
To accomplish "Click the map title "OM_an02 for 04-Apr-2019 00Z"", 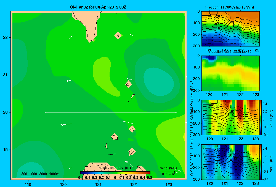I will point(98,7).
